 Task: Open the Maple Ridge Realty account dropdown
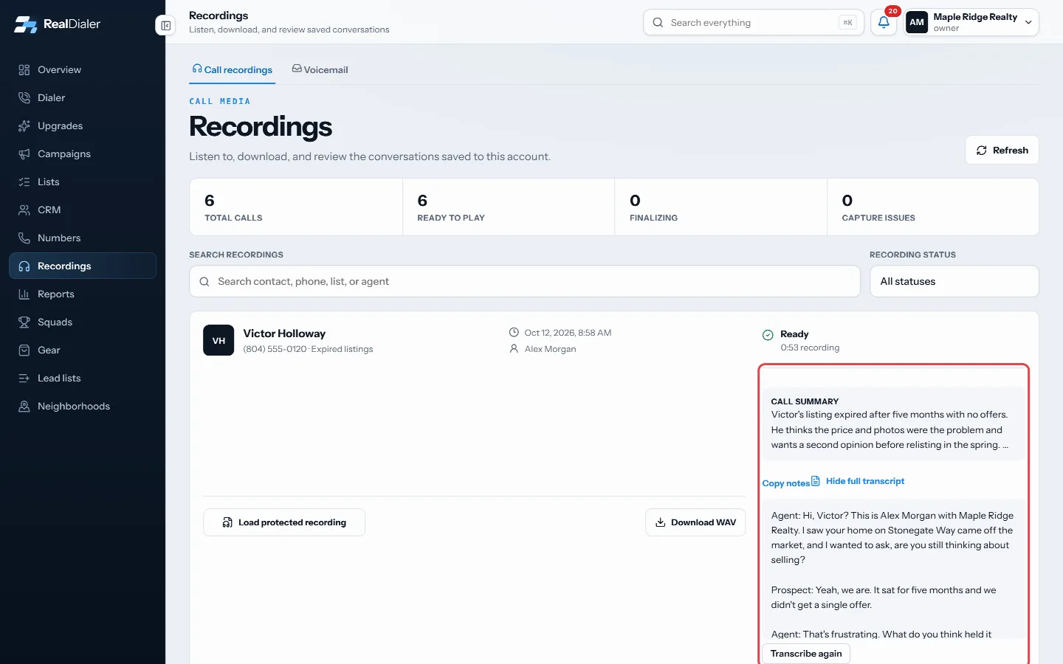972,23
